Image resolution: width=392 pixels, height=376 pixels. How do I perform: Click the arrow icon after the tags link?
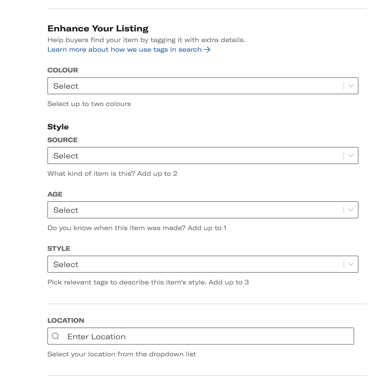point(207,49)
